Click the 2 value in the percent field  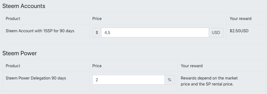97,80
